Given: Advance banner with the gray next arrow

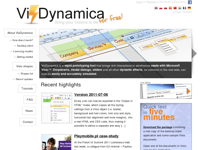Looking at the screenshot, I should (194, 53).
